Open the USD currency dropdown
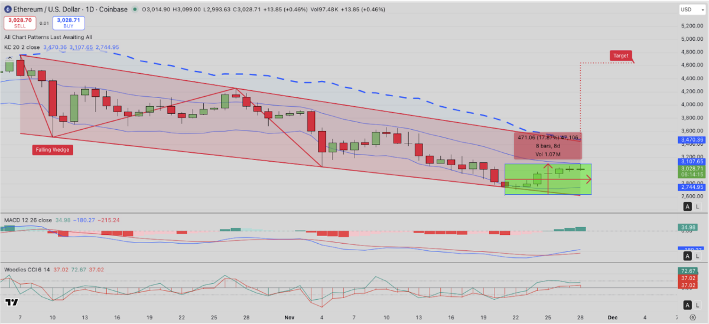The height and width of the screenshot is (324, 709). pyautogui.click(x=690, y=9)
